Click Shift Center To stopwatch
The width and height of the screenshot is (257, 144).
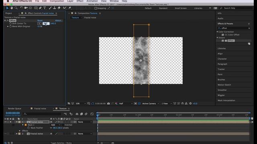tap(10, 24)
